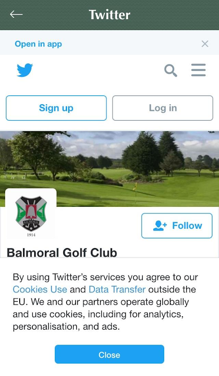Open the hamburger menu
The width and height of the screenshot is (219, 376).
point(198,70)
